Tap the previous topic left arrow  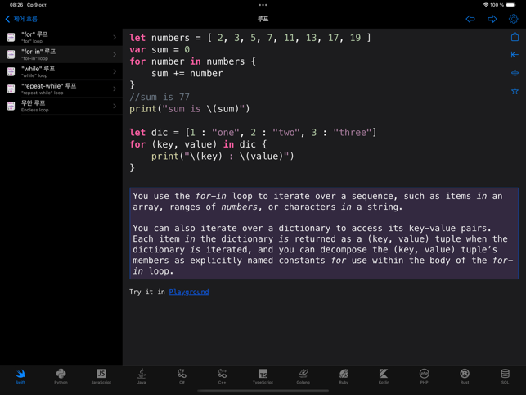pyautogui.click(x=470, y=19)
